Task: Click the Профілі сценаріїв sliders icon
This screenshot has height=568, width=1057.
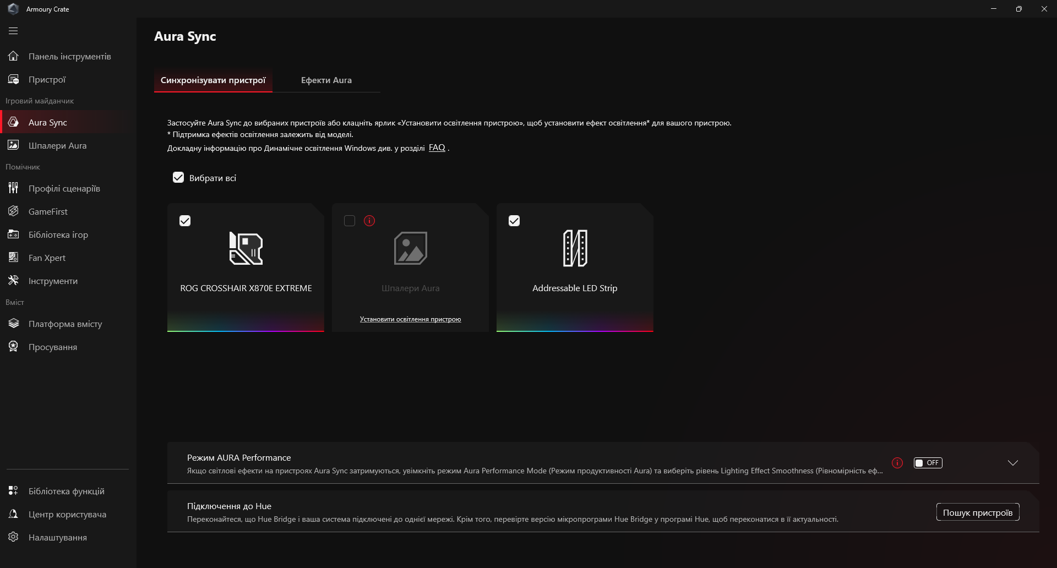Action: pyautogui.click(x=13, y=188)
